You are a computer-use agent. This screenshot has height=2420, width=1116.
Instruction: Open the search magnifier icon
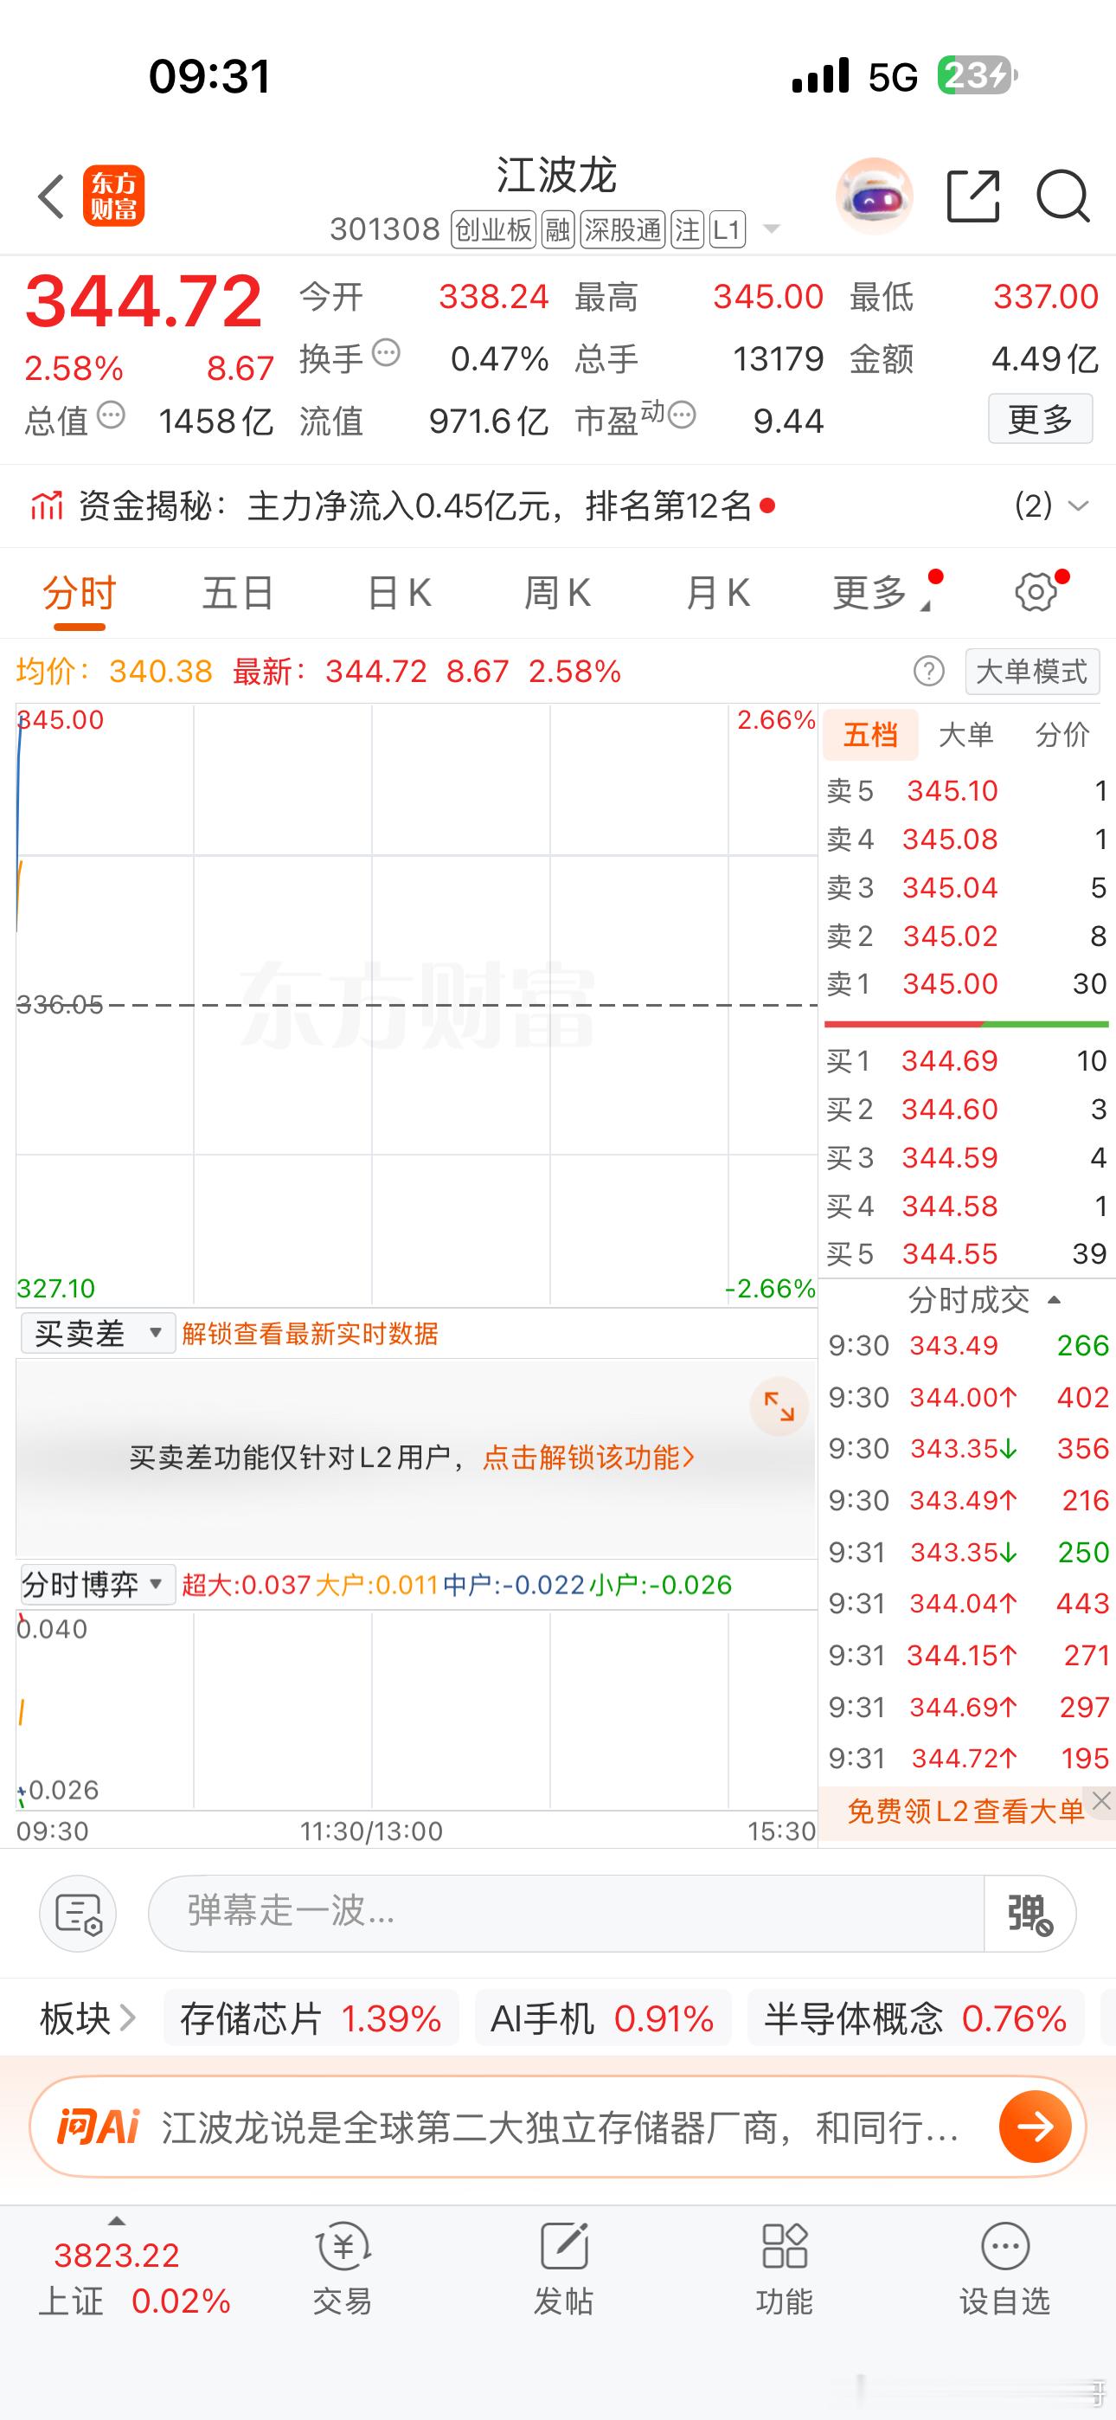tap(1062, 196)
